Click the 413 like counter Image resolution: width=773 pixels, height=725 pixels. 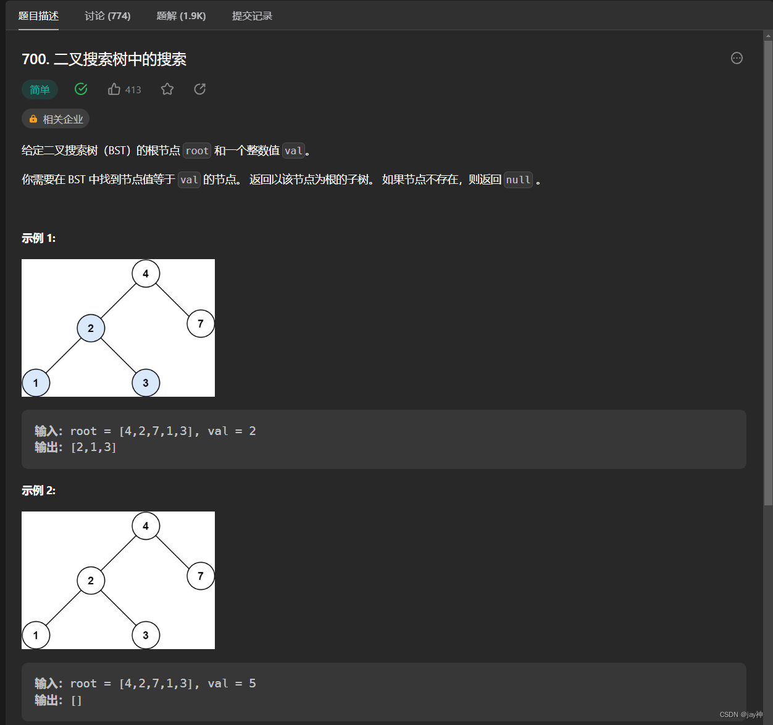(x=132, y=89)
